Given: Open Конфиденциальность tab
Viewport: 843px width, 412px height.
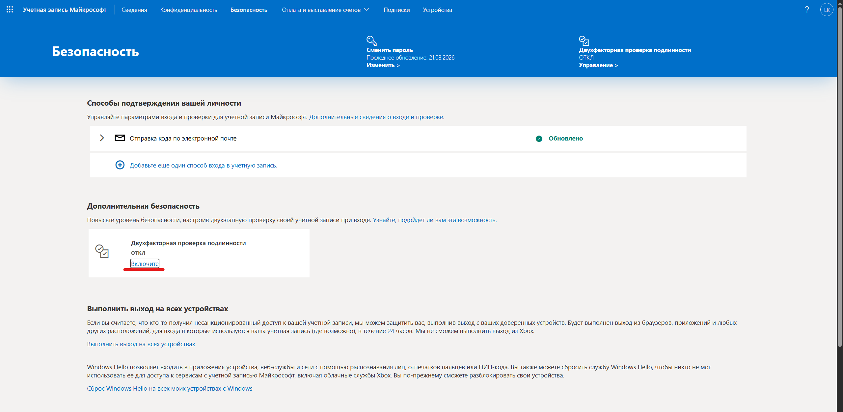Looking at the screenshot, I should tap(189, 10).
